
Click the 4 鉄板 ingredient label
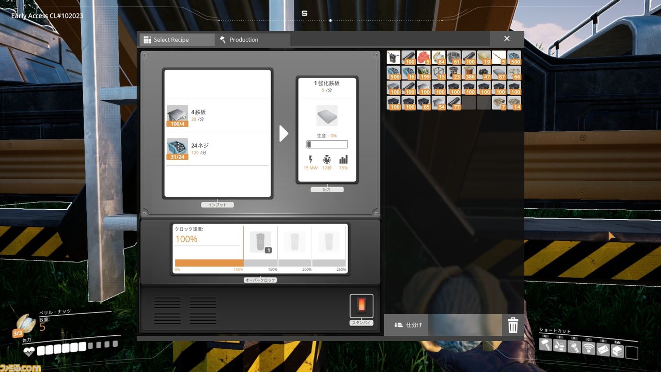(198, 112)
